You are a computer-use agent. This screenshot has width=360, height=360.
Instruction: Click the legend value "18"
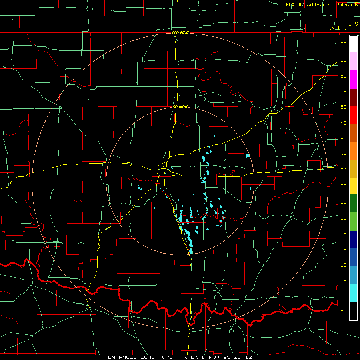point(344,234)
